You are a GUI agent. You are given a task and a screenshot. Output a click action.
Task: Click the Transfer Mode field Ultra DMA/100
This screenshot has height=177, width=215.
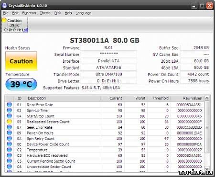pyautogui.click(x=109, y=74)
